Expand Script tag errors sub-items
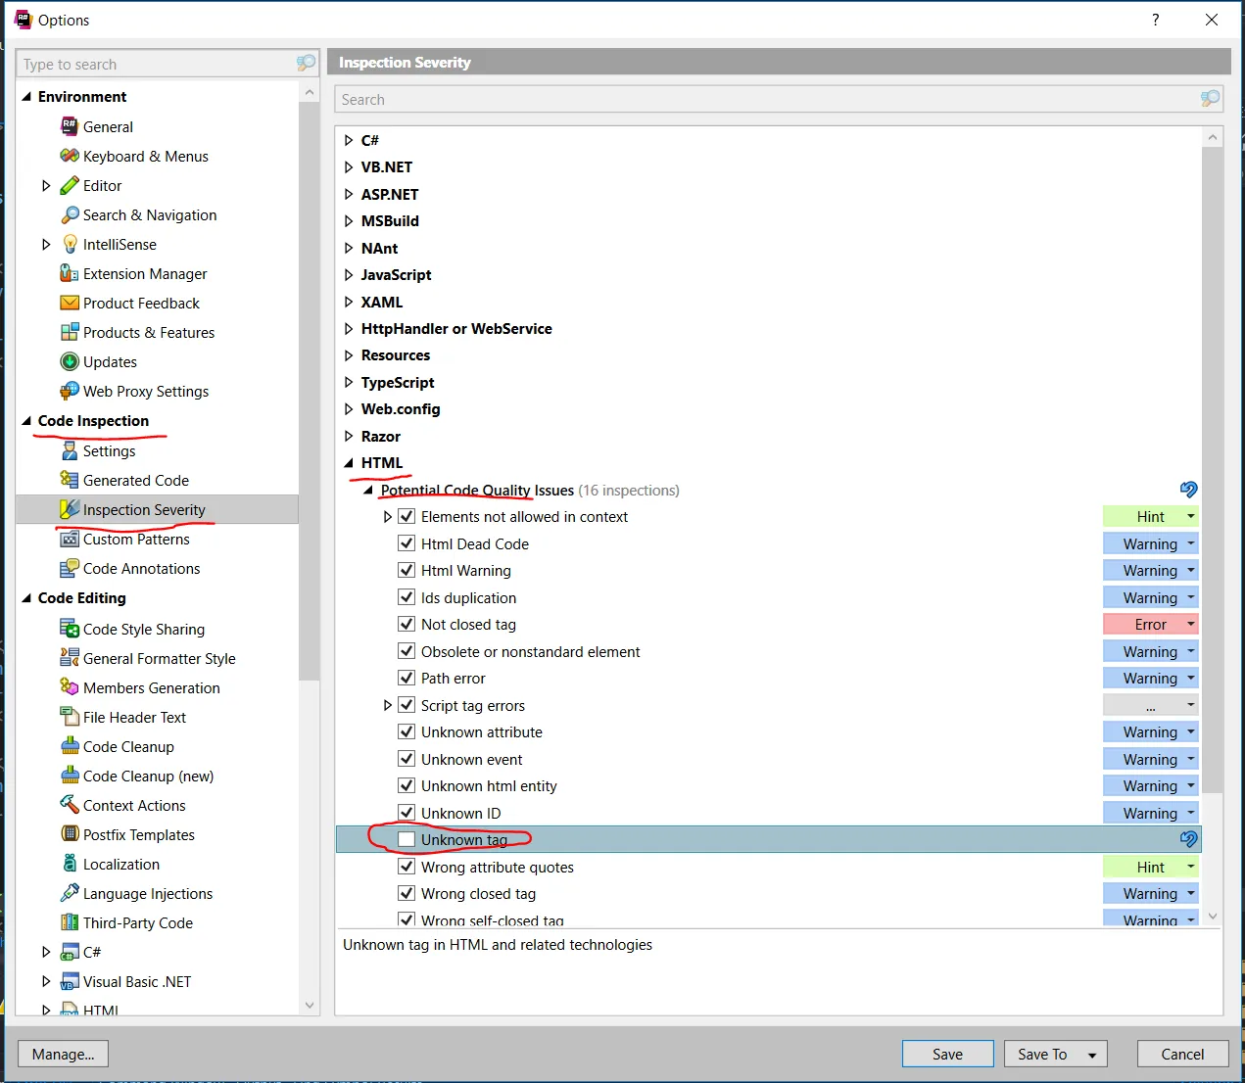1245x1083 pixels. 388,705
